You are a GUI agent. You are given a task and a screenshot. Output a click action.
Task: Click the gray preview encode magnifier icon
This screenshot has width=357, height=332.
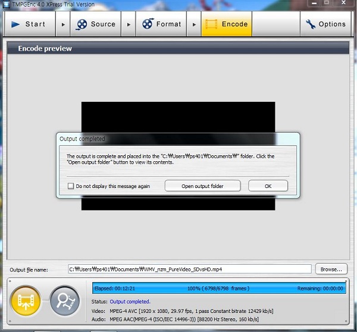pos(65,301)
